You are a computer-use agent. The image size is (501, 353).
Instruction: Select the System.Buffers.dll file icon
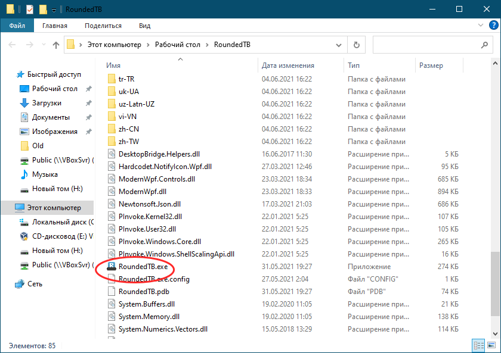point(112,304)
